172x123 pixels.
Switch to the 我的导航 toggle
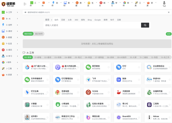click(28, 34)
